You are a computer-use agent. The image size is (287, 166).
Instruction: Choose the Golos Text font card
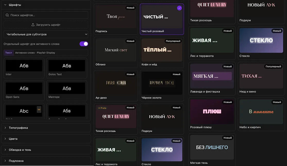(x=67, y=68)
